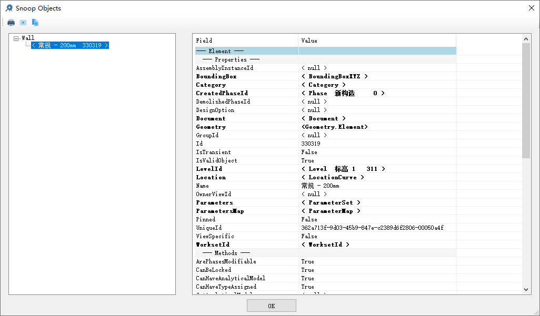Select the CanHaveTypeAssigned field
The height and width of the screenshot is (316, 540).
[x=226, y=287]
